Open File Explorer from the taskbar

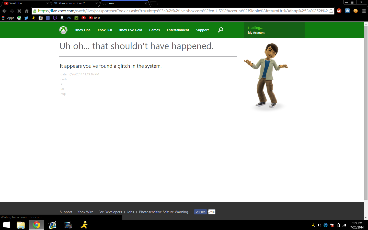[21, 225]
